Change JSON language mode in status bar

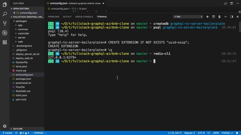tap(216, 133)
